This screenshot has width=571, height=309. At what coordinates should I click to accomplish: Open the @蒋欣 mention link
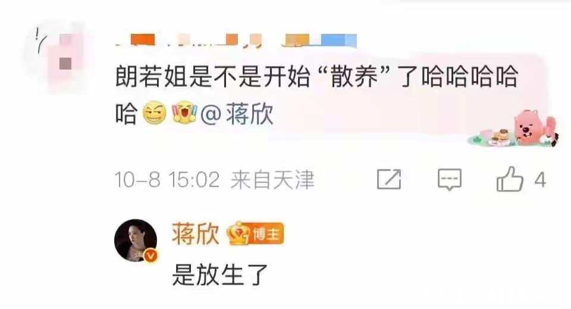[237, 113]
